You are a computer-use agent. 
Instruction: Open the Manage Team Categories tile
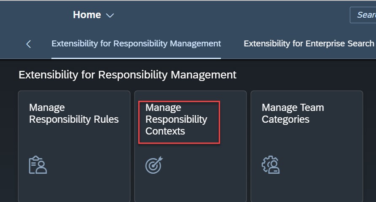click(x=307, y=146)
